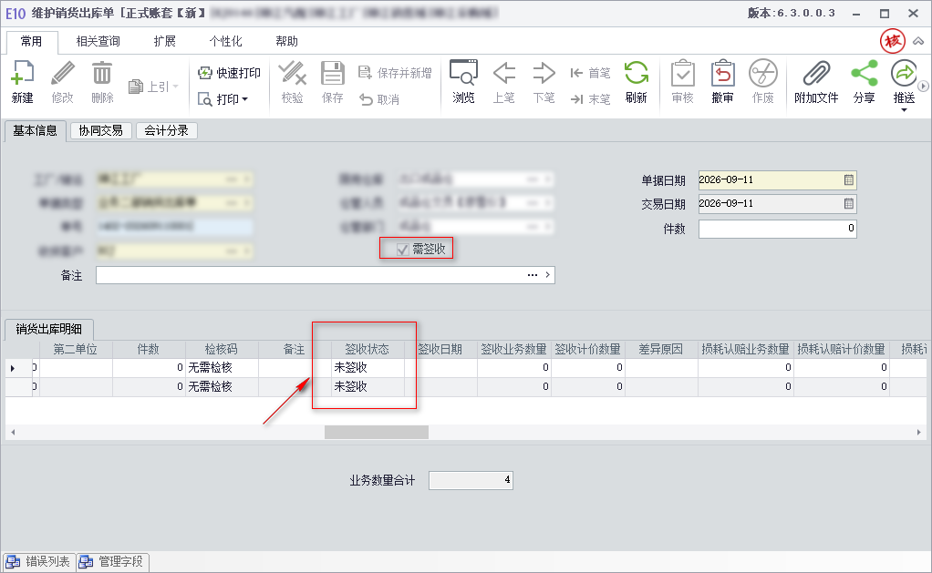Click the 检验 check icon

click(293, 74)
